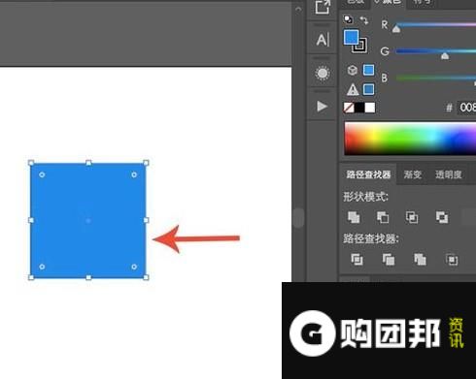Click the hex color input field

tap(466, 108)
